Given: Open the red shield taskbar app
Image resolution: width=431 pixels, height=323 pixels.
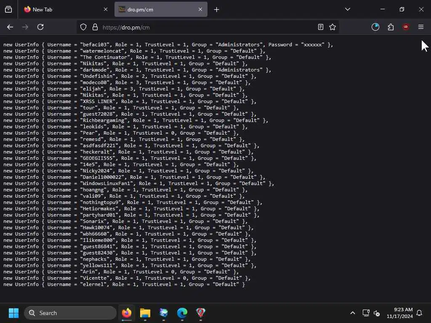Looking at the screenshot, I should pos(201,313).
